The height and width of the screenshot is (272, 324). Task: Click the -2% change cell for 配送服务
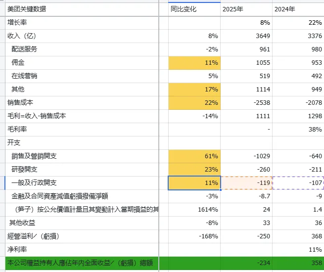194,49
